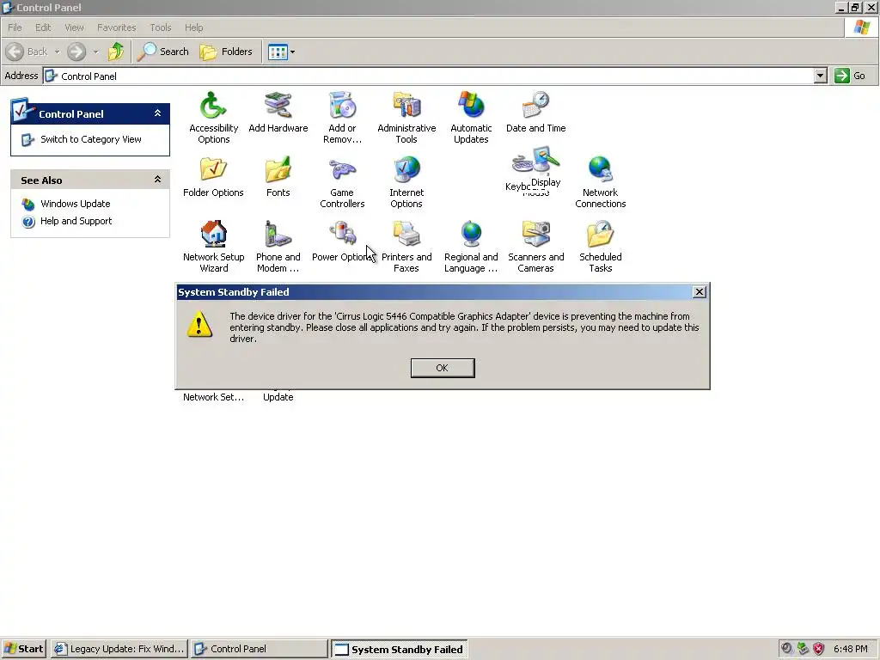Click the Forward arrow toolbar button
This screenshot has width=880, height=660.
click(x=76, y=52)
